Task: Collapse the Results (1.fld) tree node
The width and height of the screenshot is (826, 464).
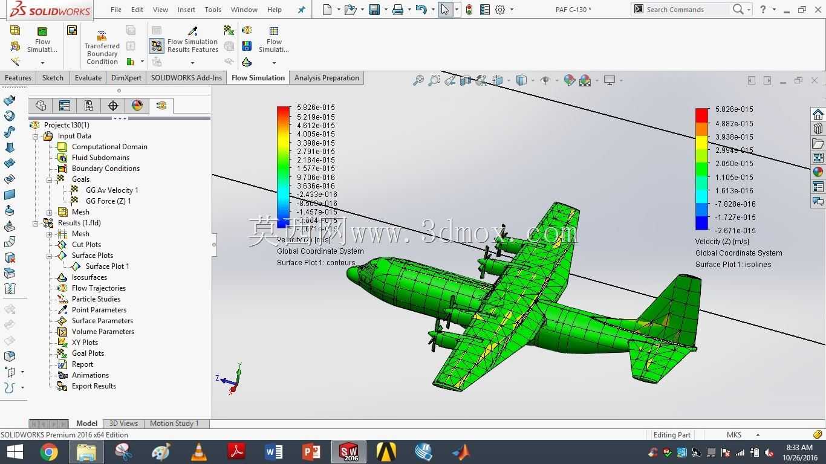Action: pyautogui.click(x=36, y=224)
